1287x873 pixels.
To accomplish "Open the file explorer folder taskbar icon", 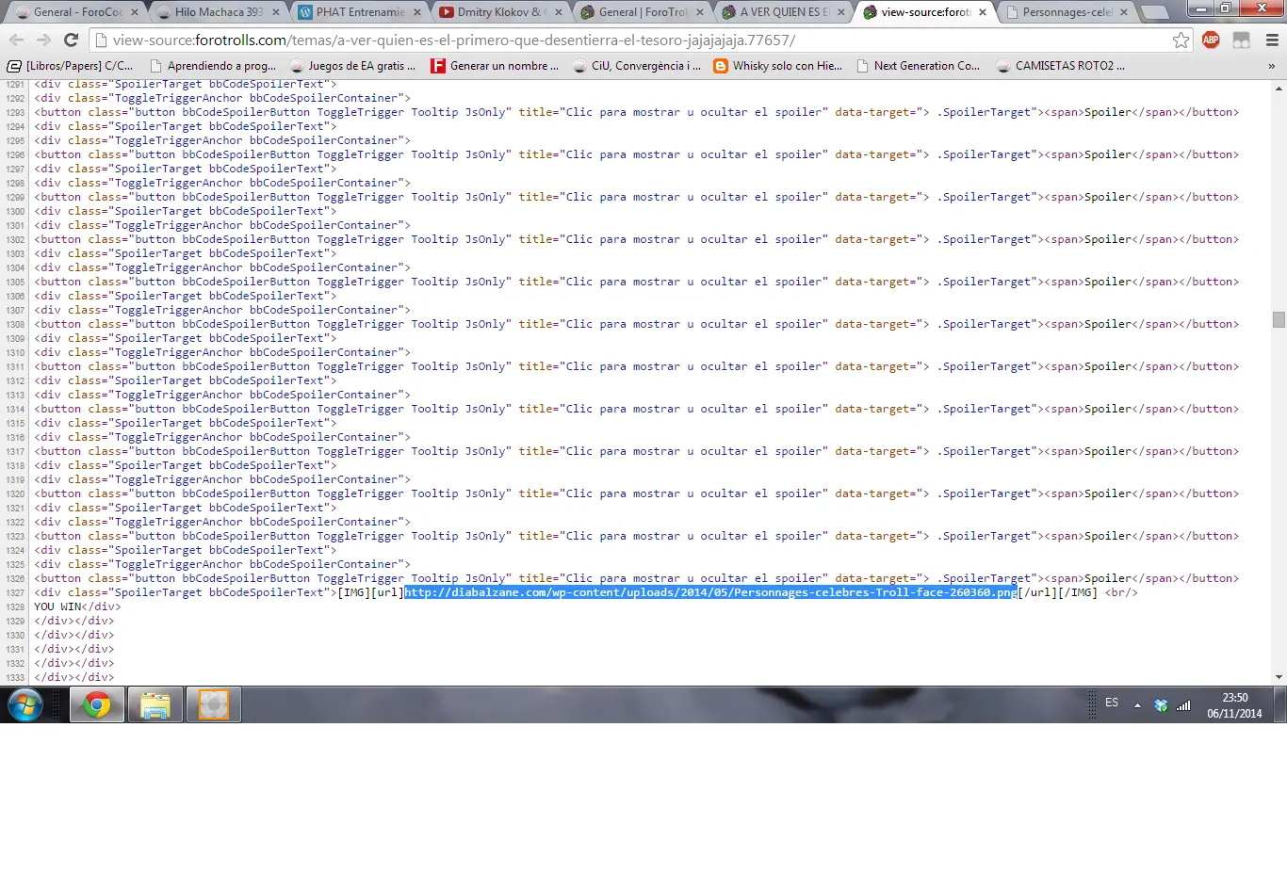I will pos(155,704).
